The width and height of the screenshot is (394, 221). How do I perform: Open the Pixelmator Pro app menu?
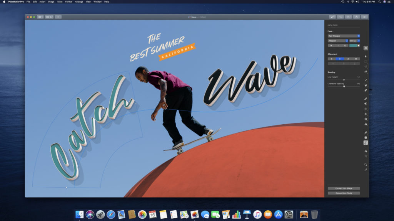tap(16, 2)
